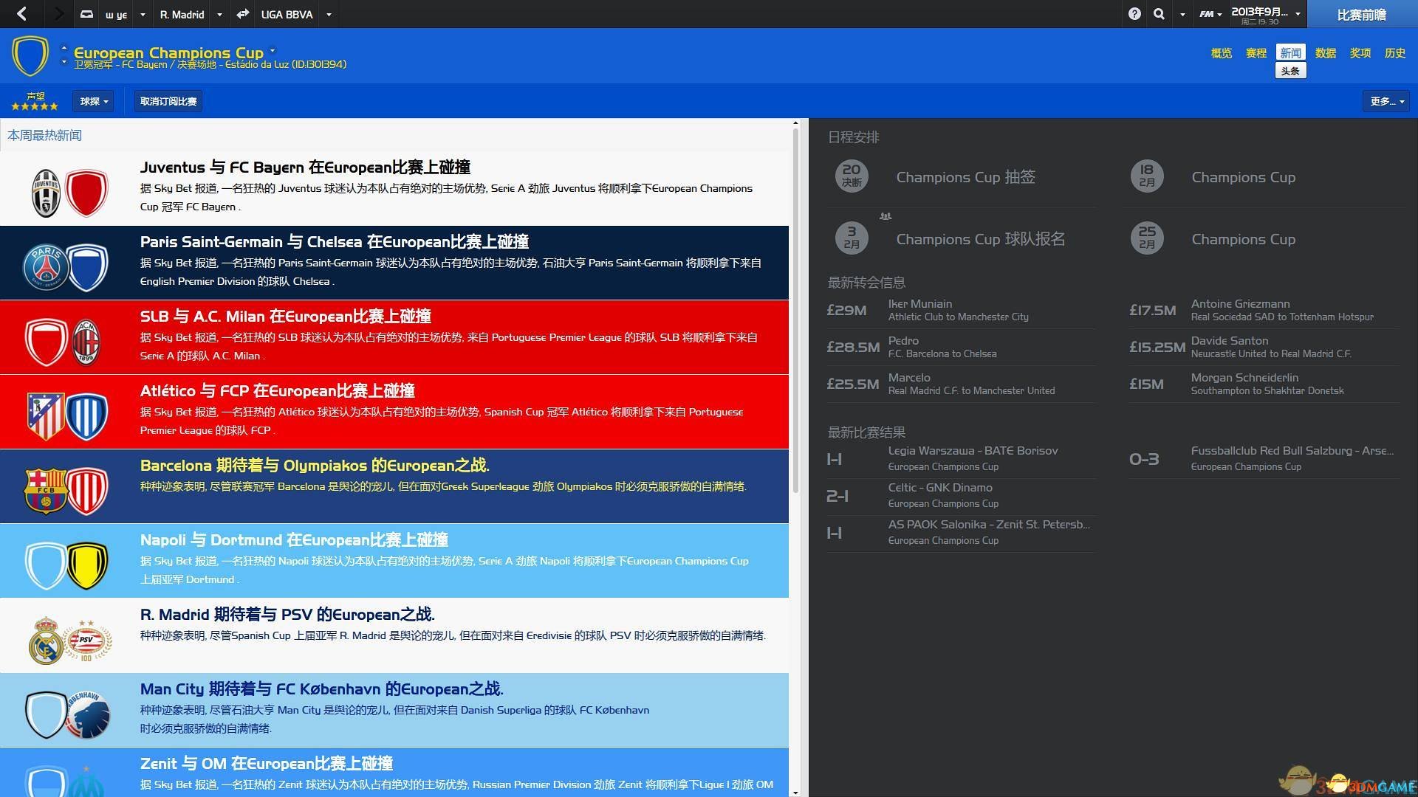Go back with the left arrow
The width and height of the screenshot is (1418, 797).
click(x=22, y=13)
